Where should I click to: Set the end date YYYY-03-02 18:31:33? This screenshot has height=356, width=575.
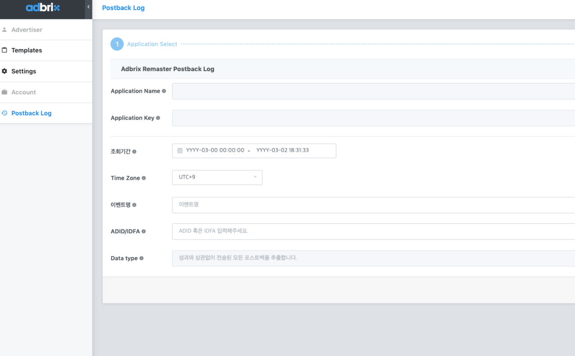click(x=283, y=150)
